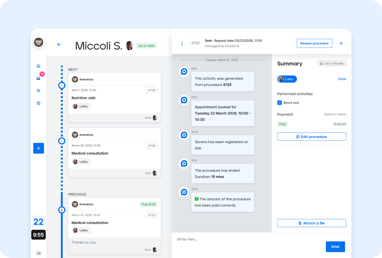Click the 'Silvana has been registered' message
Viewport: 382px width, 258px height.
pos(223,145)
